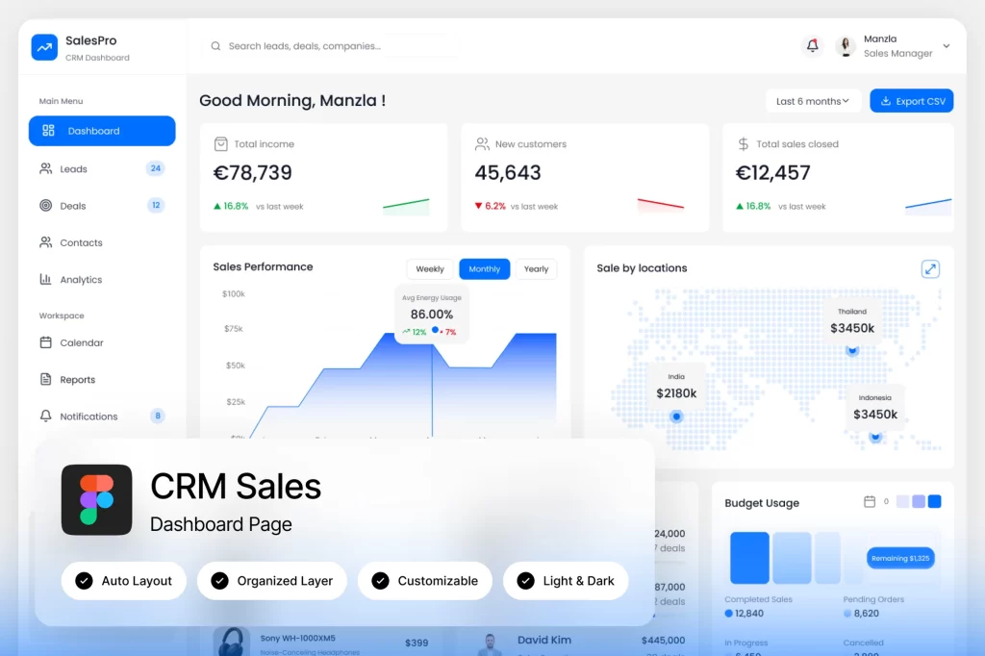The width and height of the screenshot is (985, 656).
Task: Open the Last 6 months dropdown
Action: tap(813, 101)
